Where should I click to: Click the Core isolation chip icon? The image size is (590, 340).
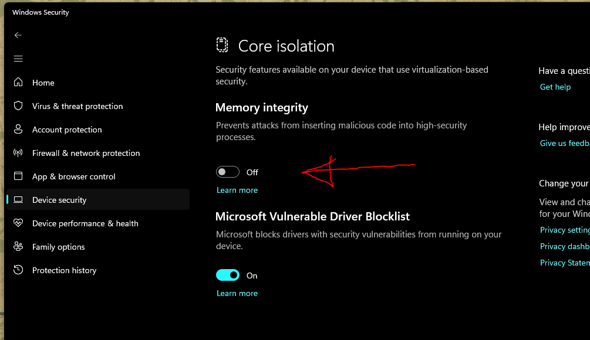(222, 45)
